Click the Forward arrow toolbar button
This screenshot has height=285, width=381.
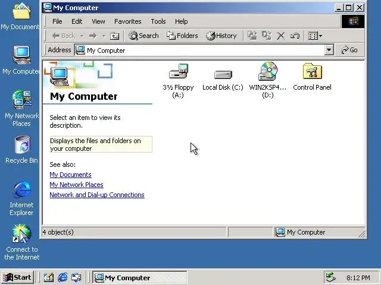click(x=93, y=36)
